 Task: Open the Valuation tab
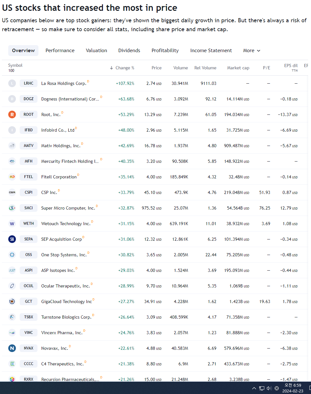coord(96,51)
